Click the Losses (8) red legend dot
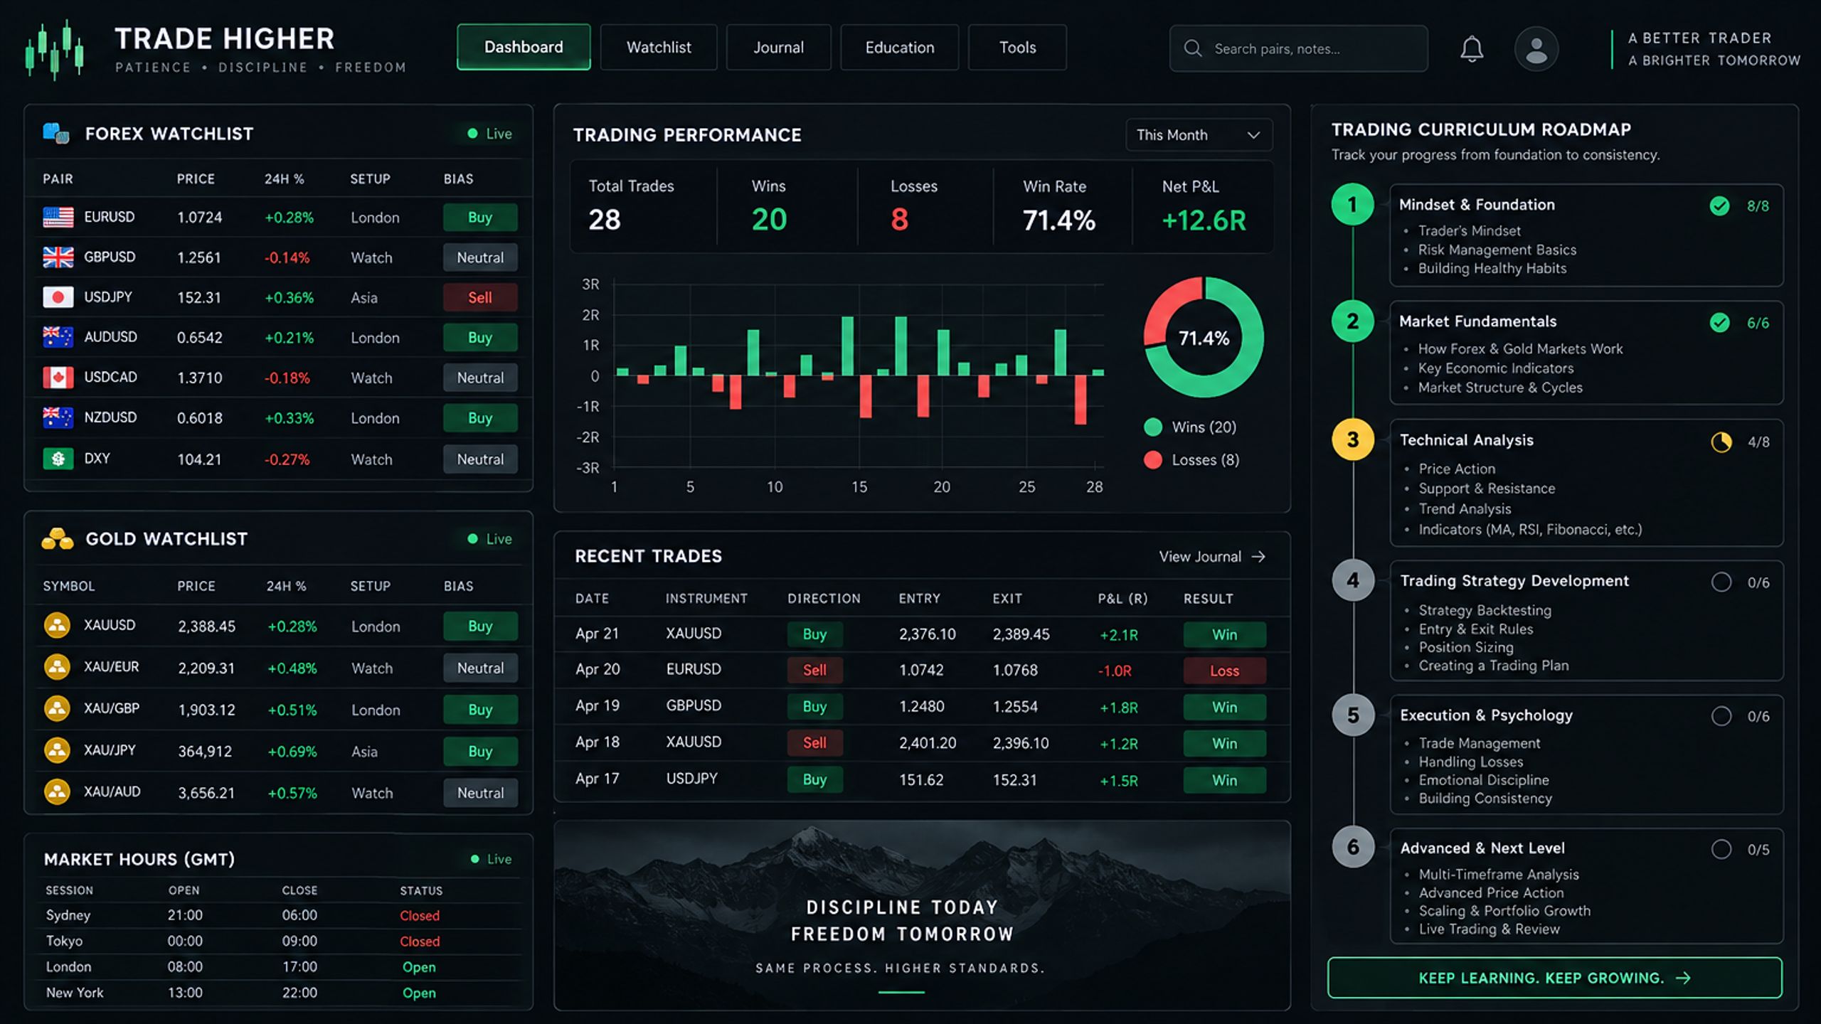The width and height of the screenshot is (1821, 1024). pyautogui.click(x=1153, y=459)
